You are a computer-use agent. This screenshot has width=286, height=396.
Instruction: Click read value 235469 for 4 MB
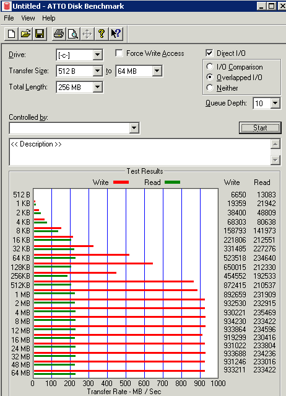[264, 312]
